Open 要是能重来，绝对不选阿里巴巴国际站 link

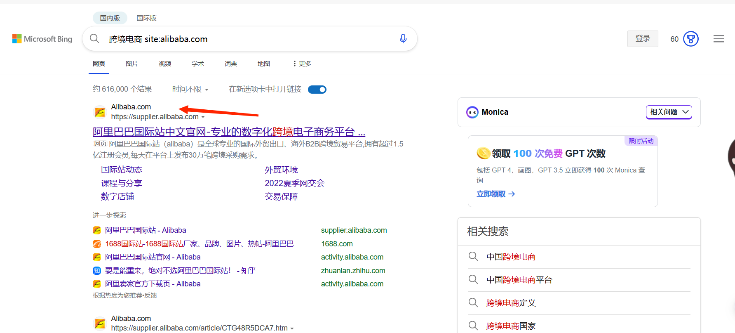(x=181, y=271)
